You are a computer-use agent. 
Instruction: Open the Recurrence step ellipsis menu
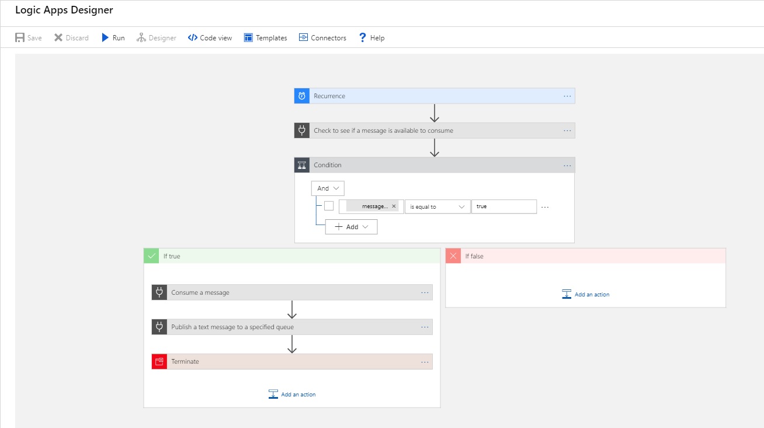click(567, 96)
